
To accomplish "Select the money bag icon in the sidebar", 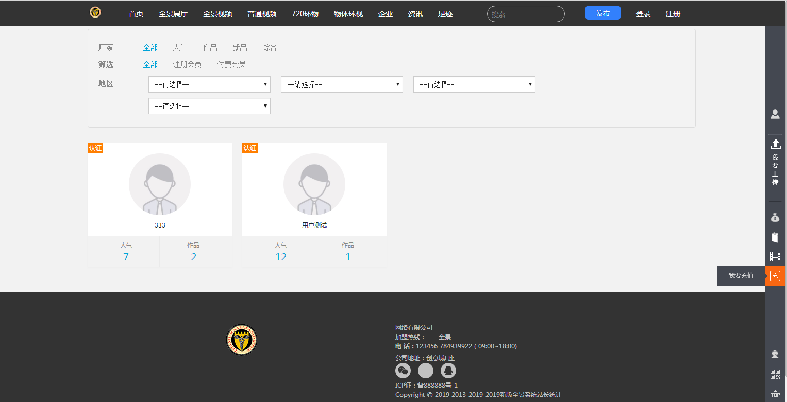I will point(775,217).
